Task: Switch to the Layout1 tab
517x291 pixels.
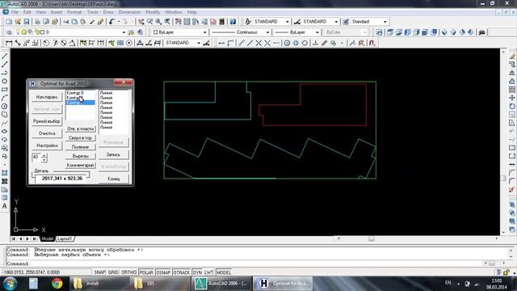Action: [65, 238]
